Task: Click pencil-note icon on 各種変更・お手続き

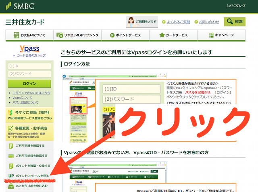Action: click(x=10, y=129)
